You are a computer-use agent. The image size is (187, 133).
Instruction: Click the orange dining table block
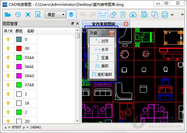(174, 38)
